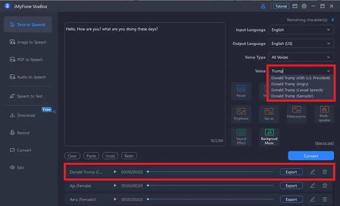Edit the Aera (Female)3 clip

pos(312,199)
